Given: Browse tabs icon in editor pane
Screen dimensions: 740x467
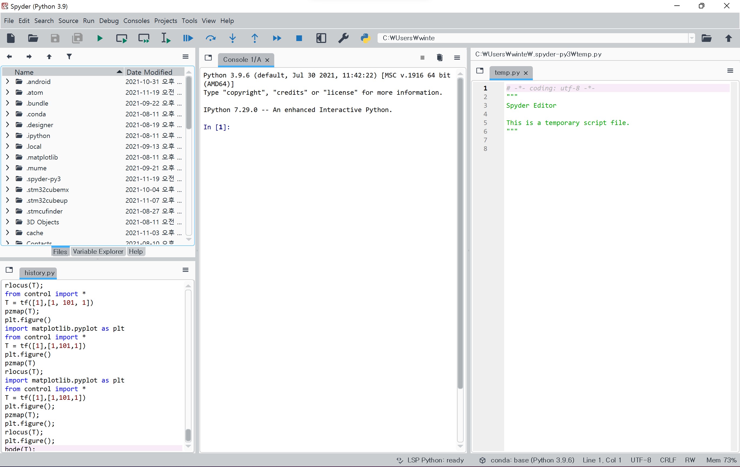Looking at the screenshot, I should pyautogui.click(x=480, y=71).
